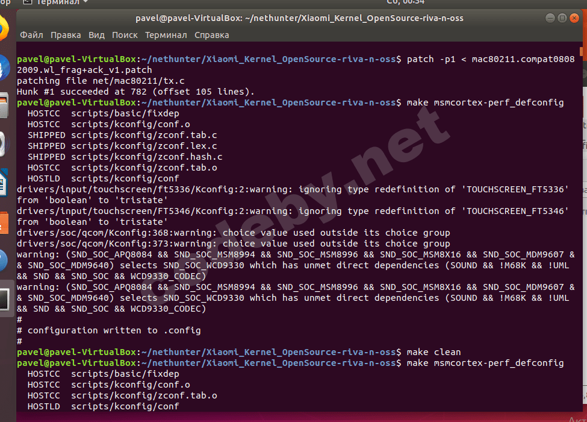Select the active Terminal dock icon
The width and height of the screenshot is (587, 422).
(4, 299)
